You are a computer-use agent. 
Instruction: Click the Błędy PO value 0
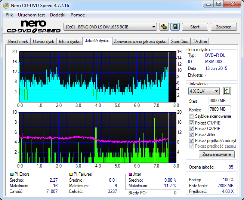(175, 193)
